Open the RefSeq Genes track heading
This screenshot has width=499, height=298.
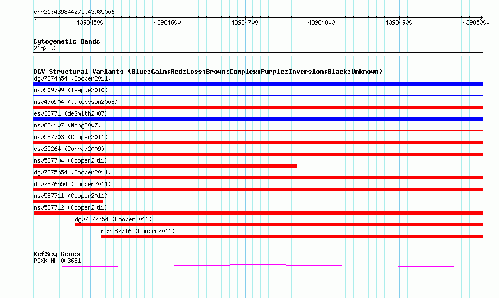click(57, 254)
